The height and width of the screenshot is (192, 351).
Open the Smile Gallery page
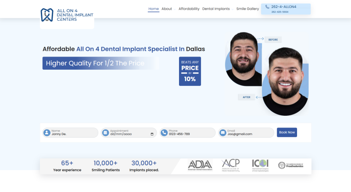tap(247, 9)
